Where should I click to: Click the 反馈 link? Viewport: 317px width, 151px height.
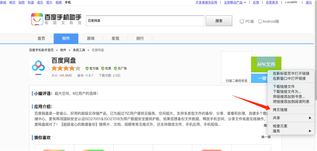[x=256, y=2]
